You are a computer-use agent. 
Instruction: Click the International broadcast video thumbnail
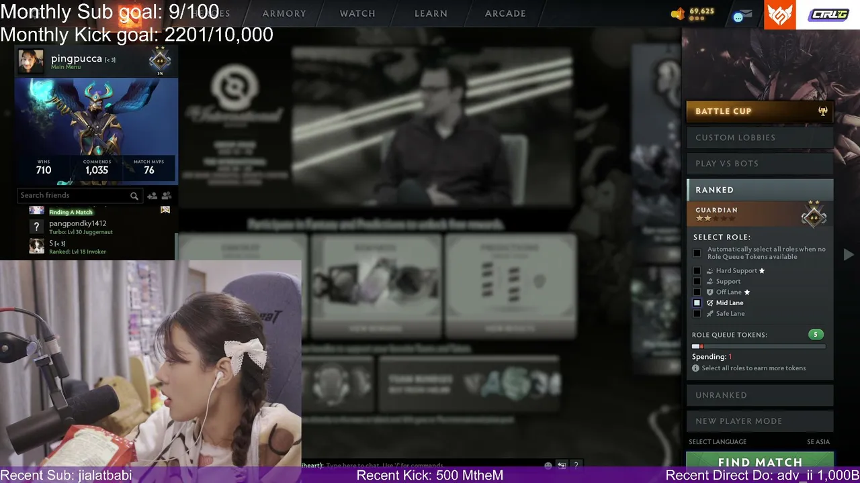433,125
